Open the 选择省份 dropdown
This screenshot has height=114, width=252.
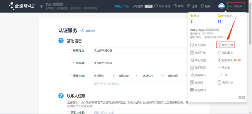[127, 76]
